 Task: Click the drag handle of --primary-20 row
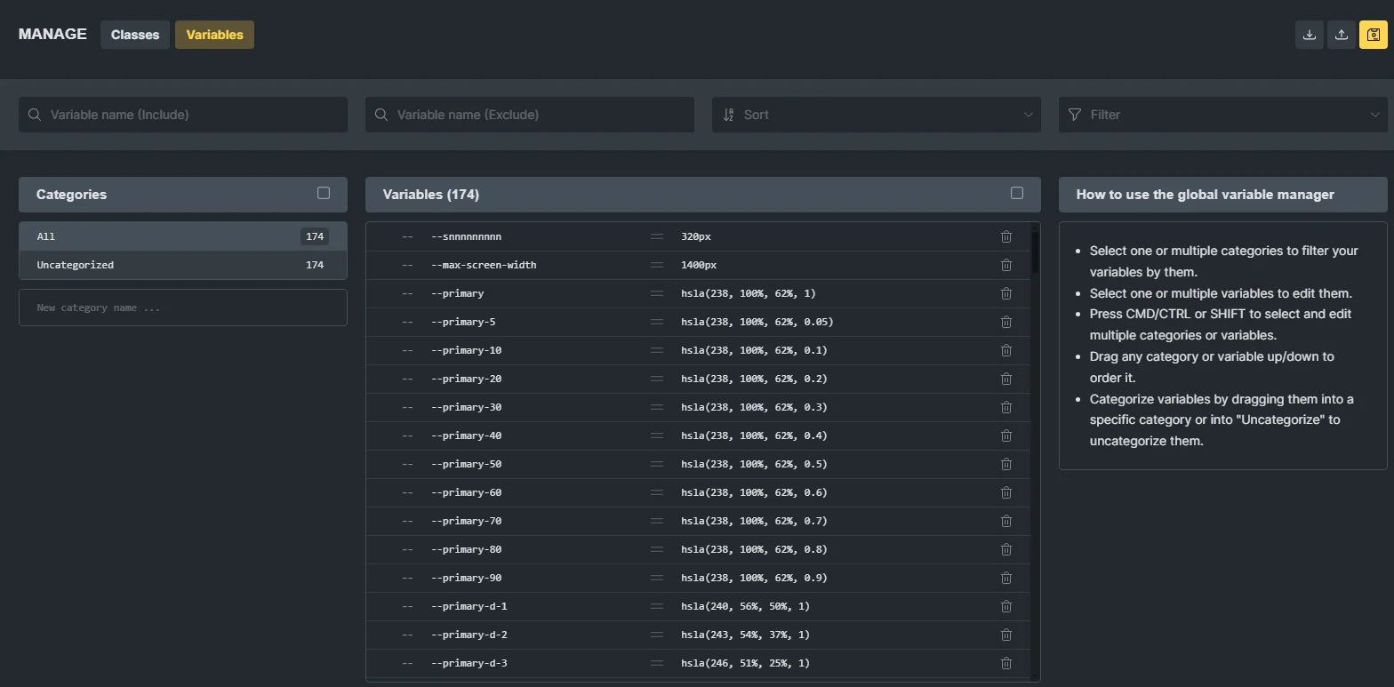656,379
